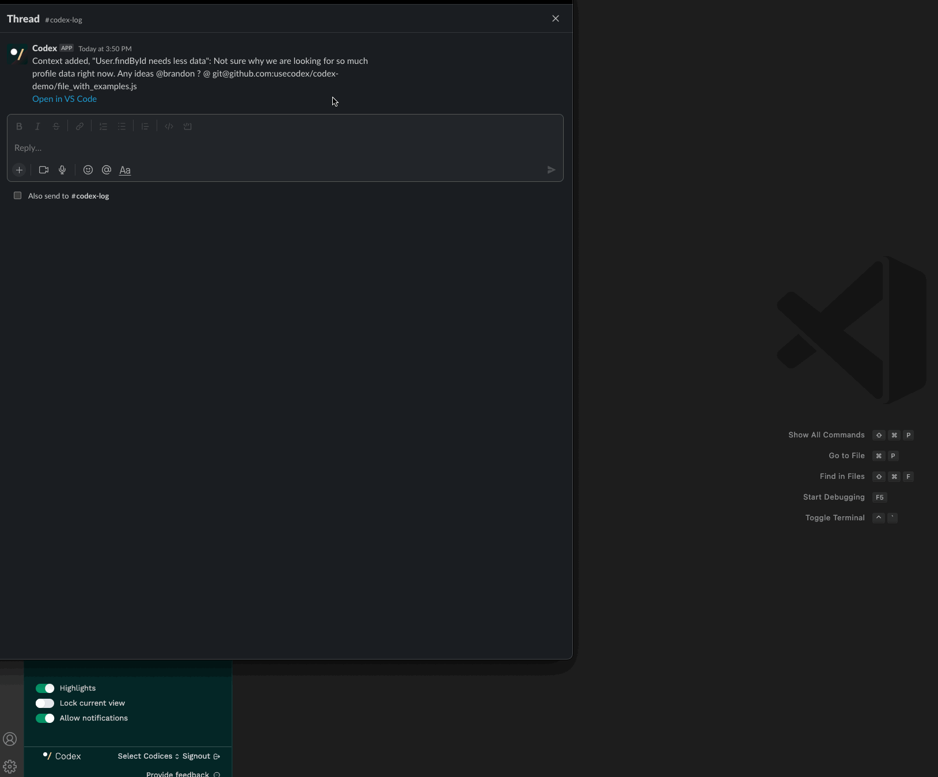This screenshot has height=777, width=938.
Task: Click the 'Today at 3:50 PM' timestamp
Action: [x=105, y=49]
